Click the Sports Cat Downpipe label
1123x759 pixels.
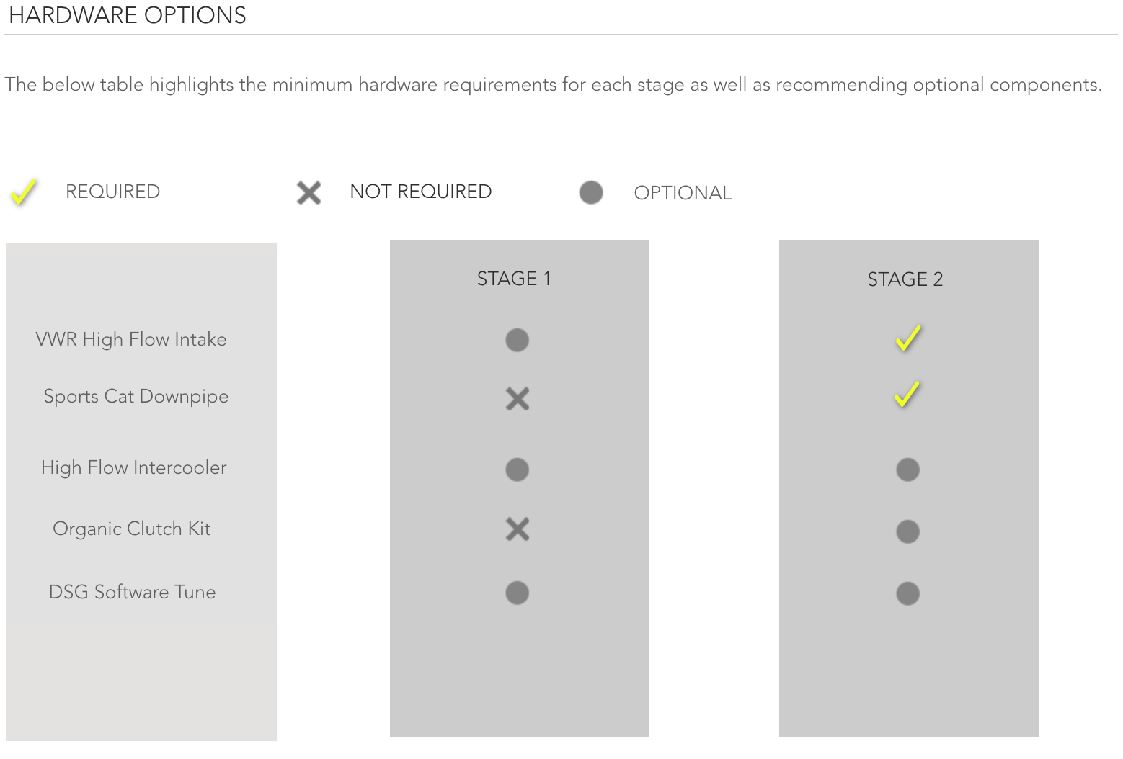(x=136, y=396)
